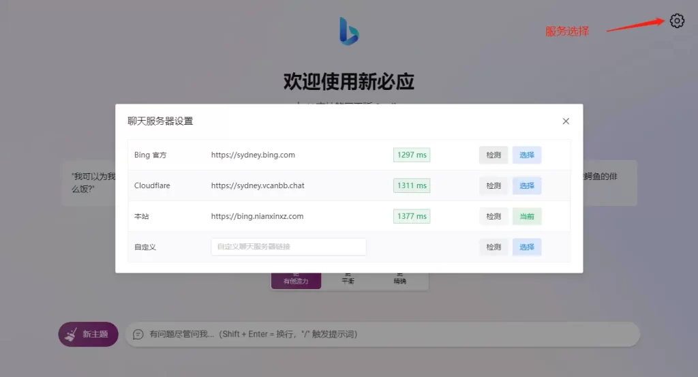Click the 自定义 row label
The image size is (698, 377).
click(145, 247)
